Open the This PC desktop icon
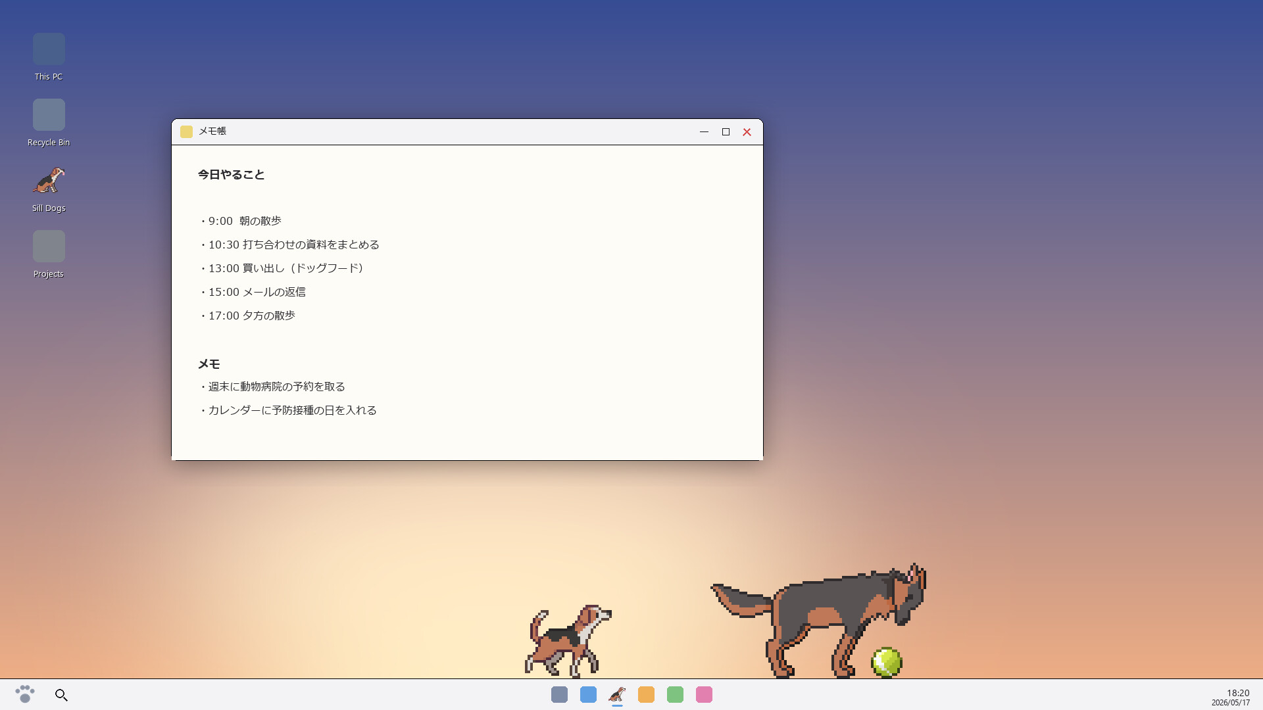The width and height of the screenshot is (1263, 710). coord(49,57)
